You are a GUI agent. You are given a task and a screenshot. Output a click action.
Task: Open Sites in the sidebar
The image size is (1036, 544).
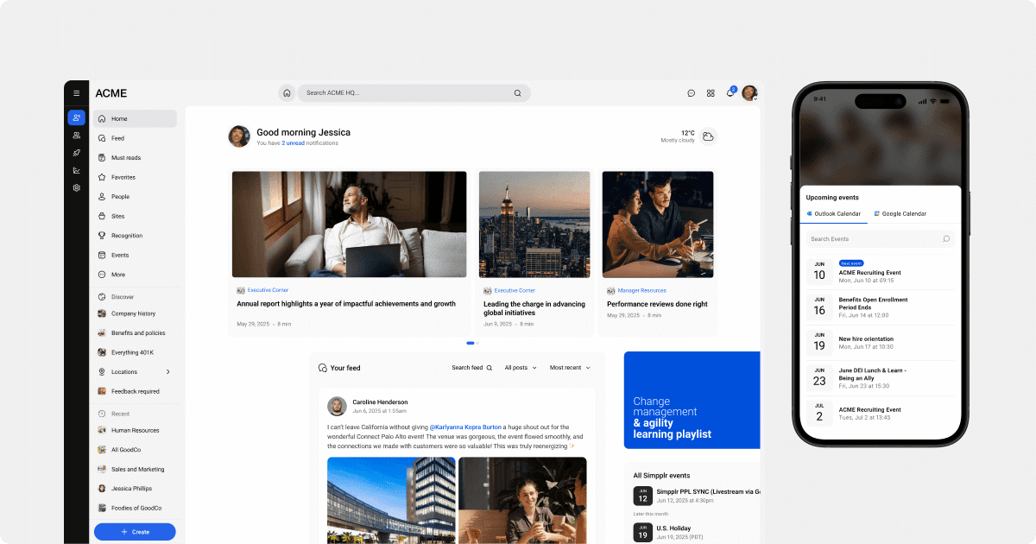click(x=136, y=216)
